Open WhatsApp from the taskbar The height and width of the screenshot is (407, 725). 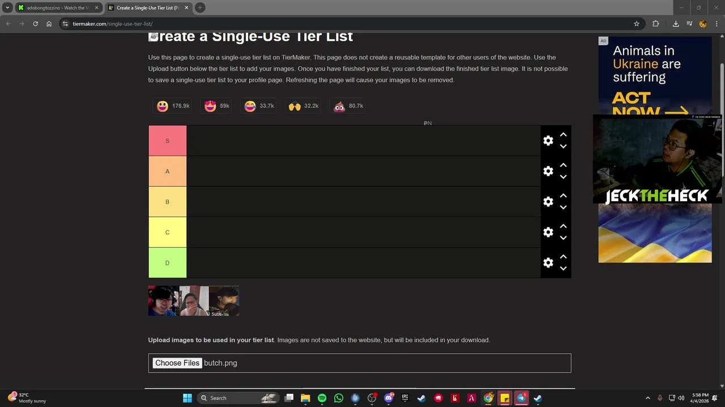[x=339, y=398]
